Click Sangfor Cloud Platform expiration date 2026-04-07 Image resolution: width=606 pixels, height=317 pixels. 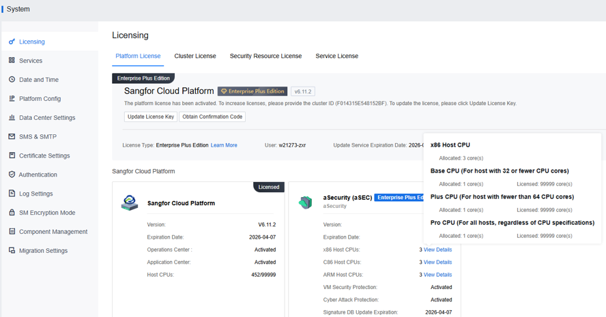[263, 237]
